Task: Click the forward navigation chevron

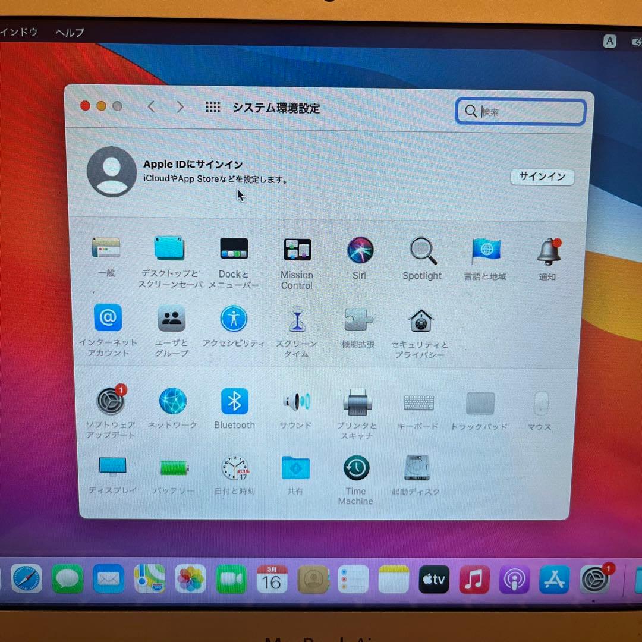Action: 180,107
